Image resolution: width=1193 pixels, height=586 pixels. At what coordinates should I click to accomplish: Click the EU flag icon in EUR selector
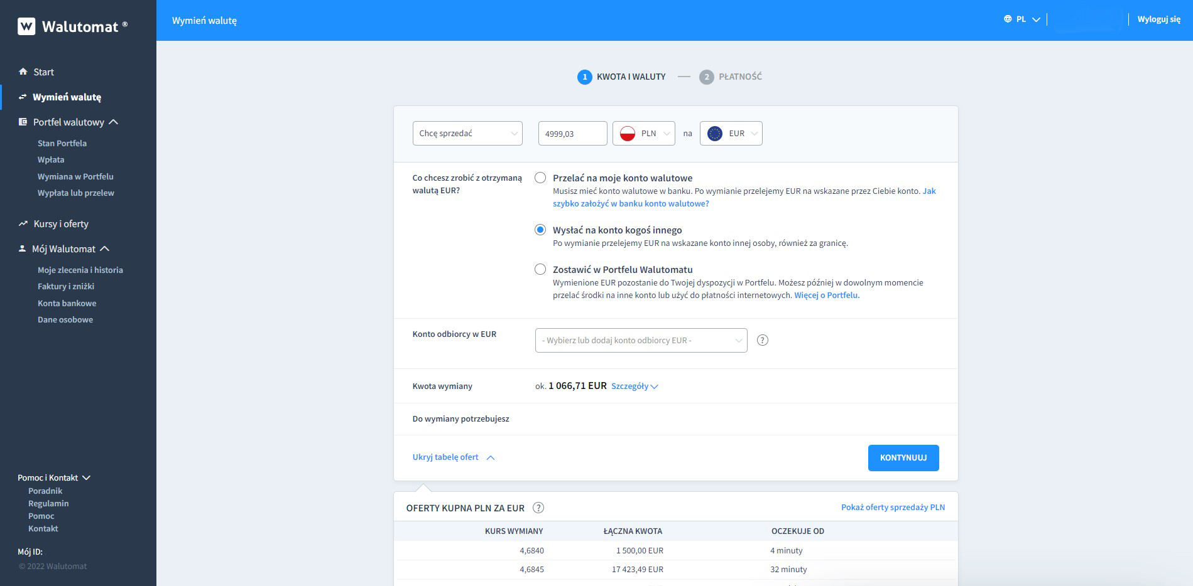click(714, 134)
